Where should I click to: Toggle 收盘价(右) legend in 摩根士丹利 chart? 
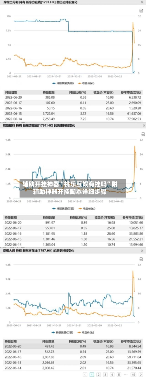[x=86, y=83]
